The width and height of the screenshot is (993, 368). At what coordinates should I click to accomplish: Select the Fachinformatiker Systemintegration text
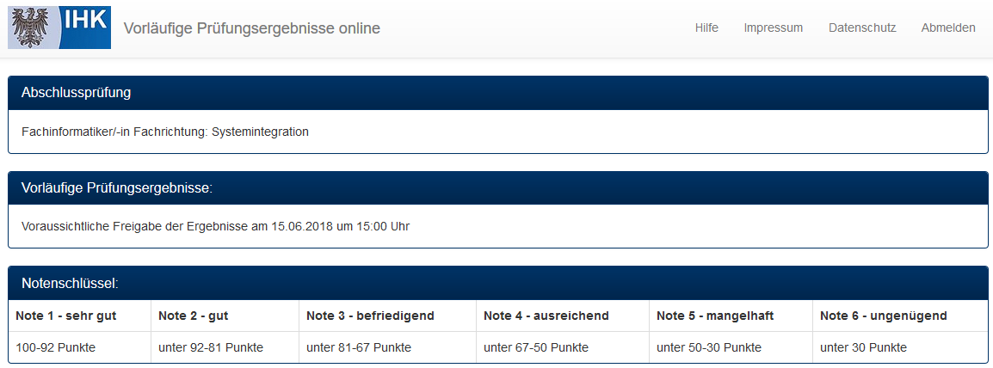164,132
